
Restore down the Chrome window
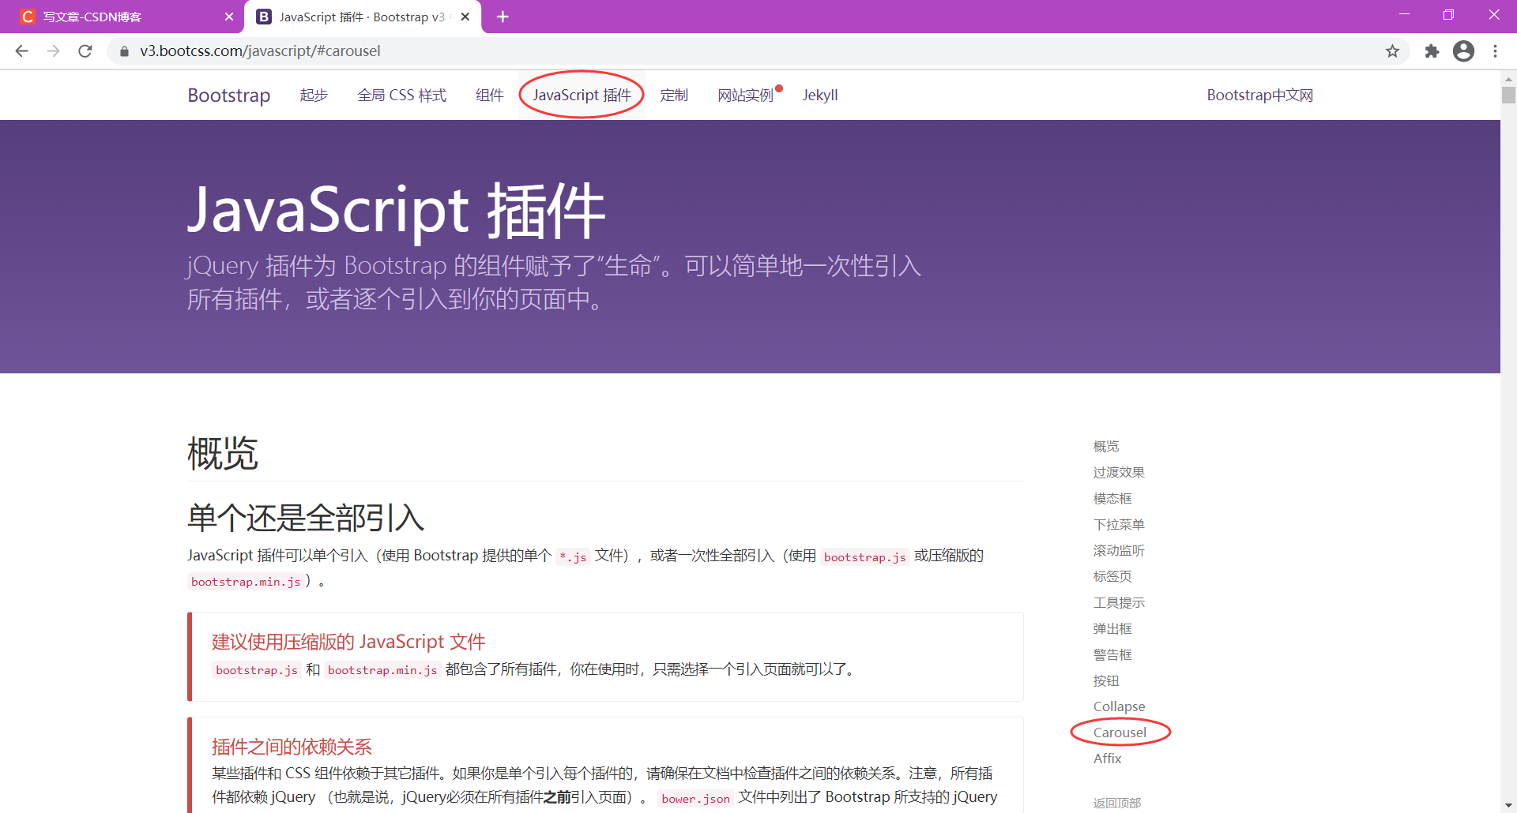coord(1448,15)
